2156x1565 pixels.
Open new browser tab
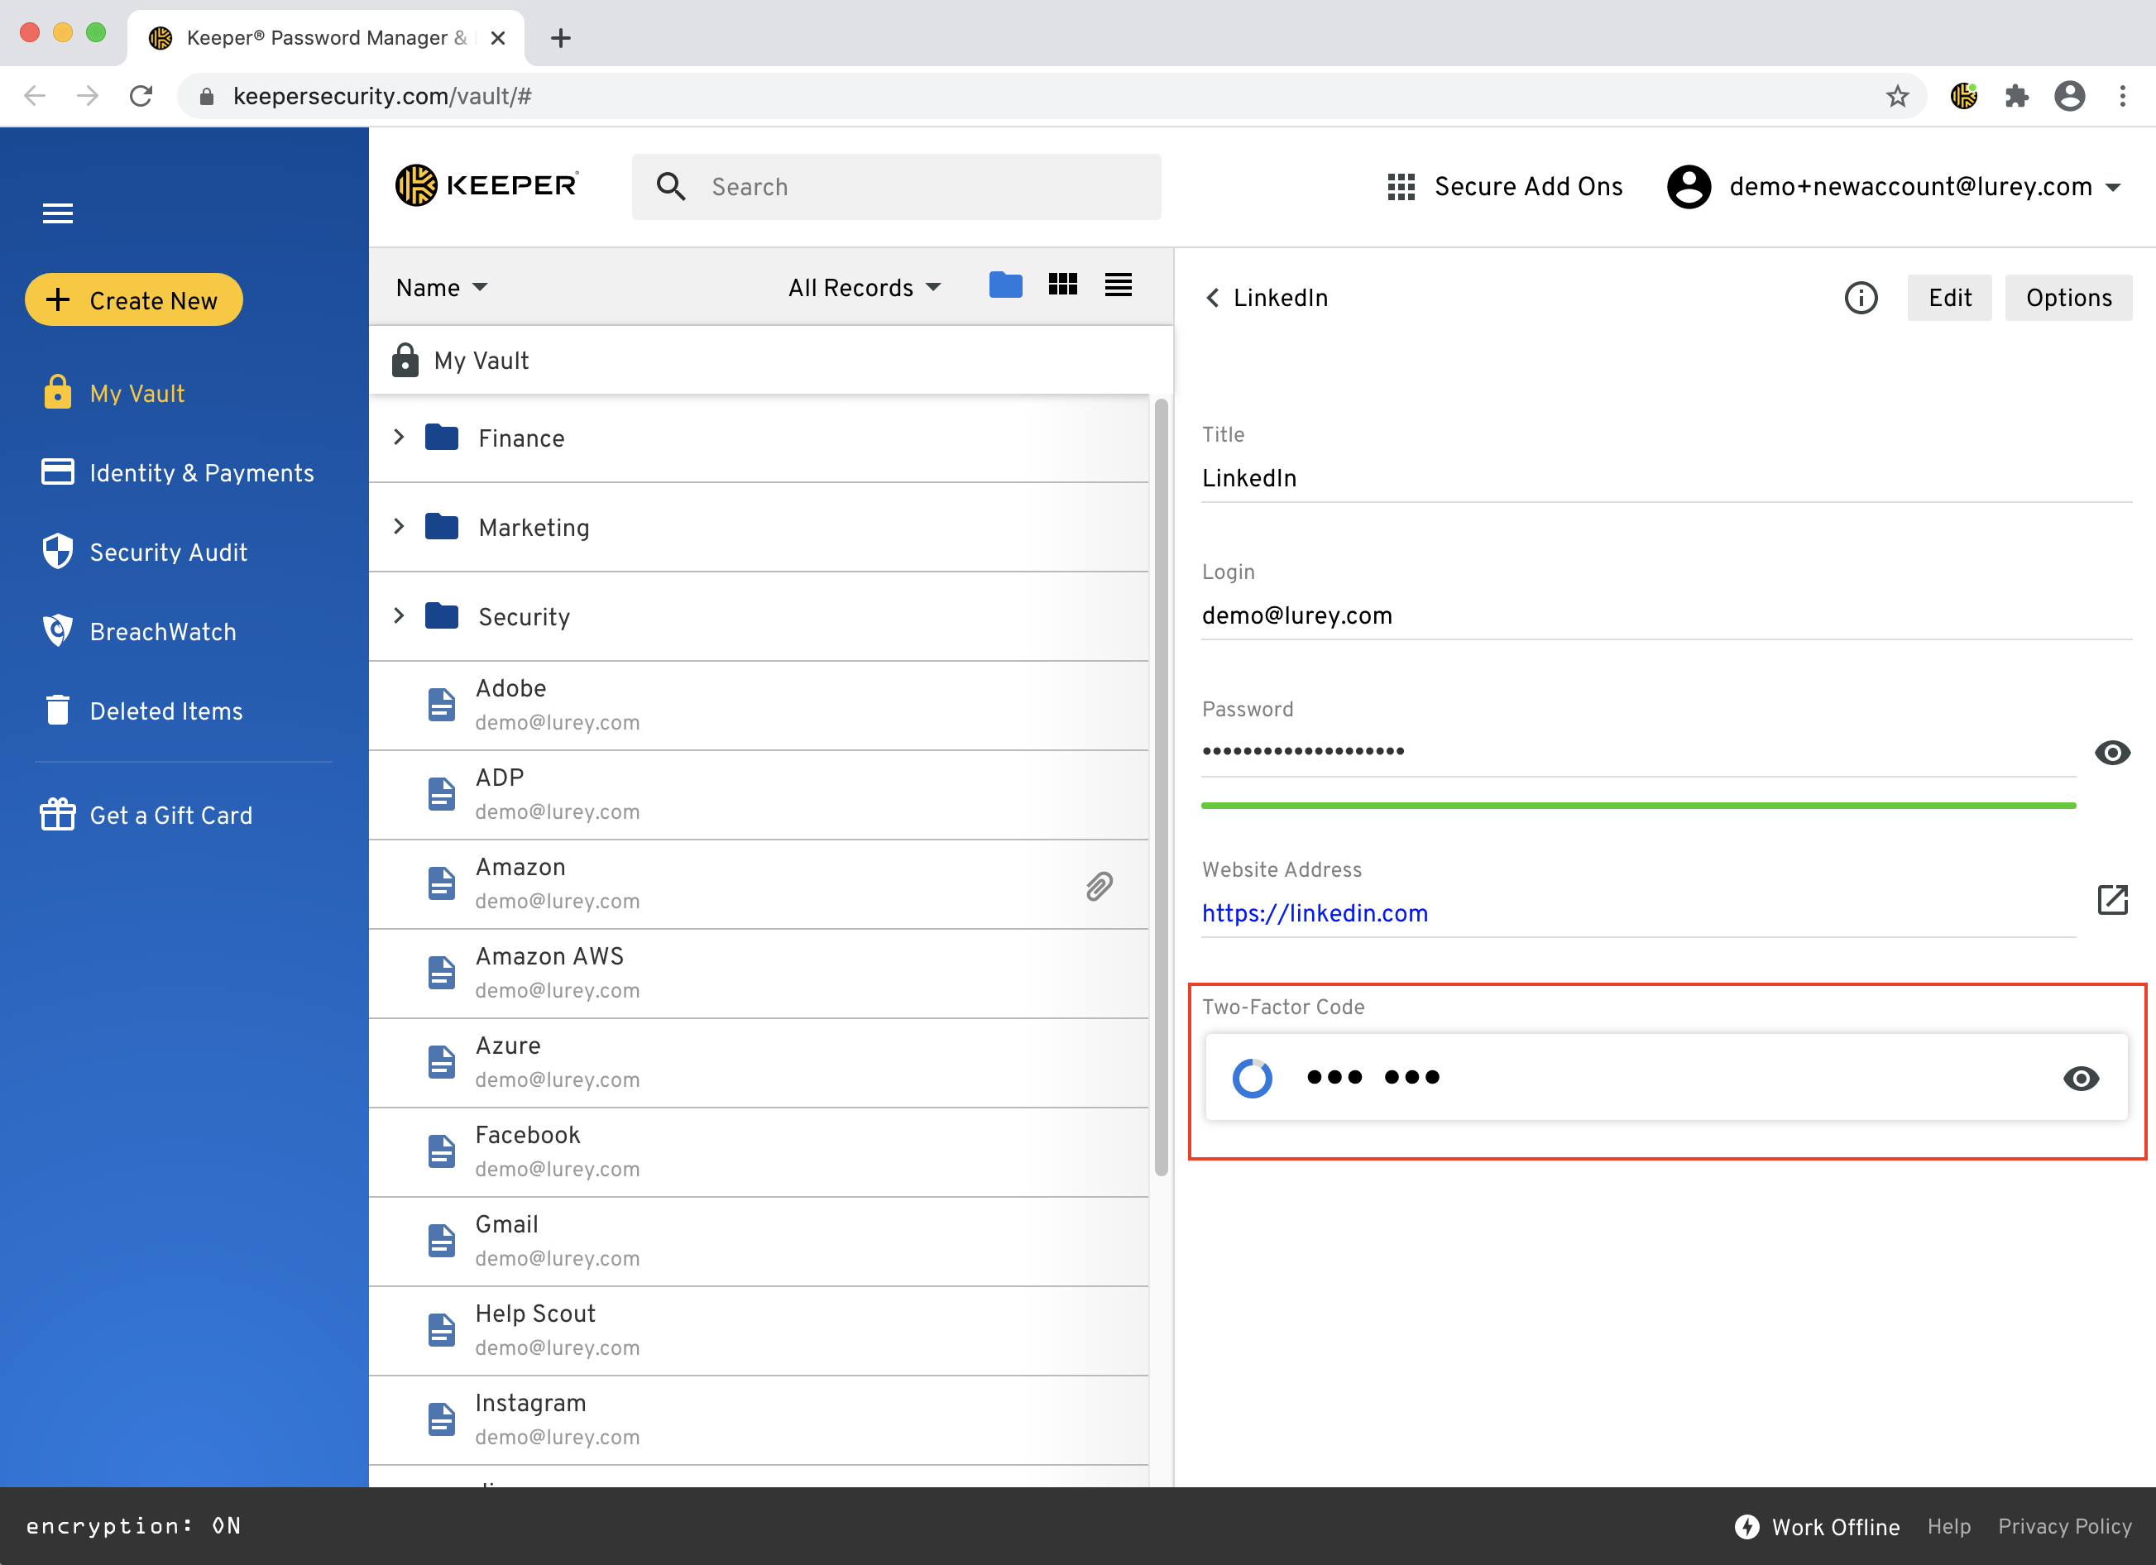tap(561, 38)
